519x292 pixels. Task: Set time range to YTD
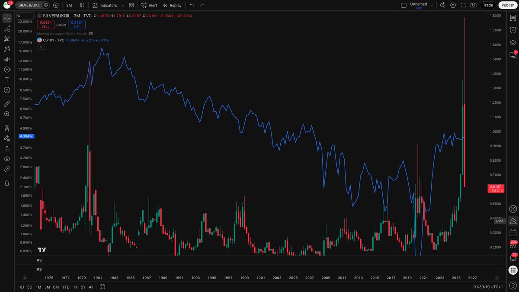tap(66, 287)
